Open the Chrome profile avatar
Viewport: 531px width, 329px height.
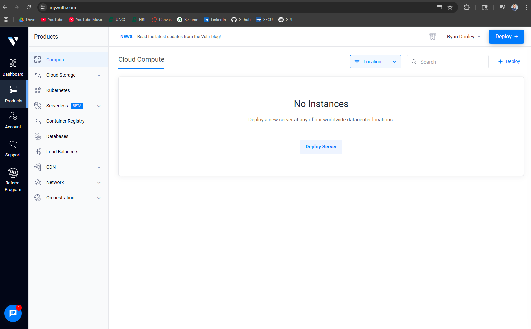[515, 7]
